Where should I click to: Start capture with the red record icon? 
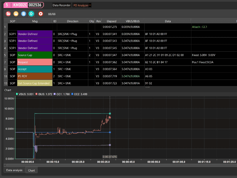[41, 14]
